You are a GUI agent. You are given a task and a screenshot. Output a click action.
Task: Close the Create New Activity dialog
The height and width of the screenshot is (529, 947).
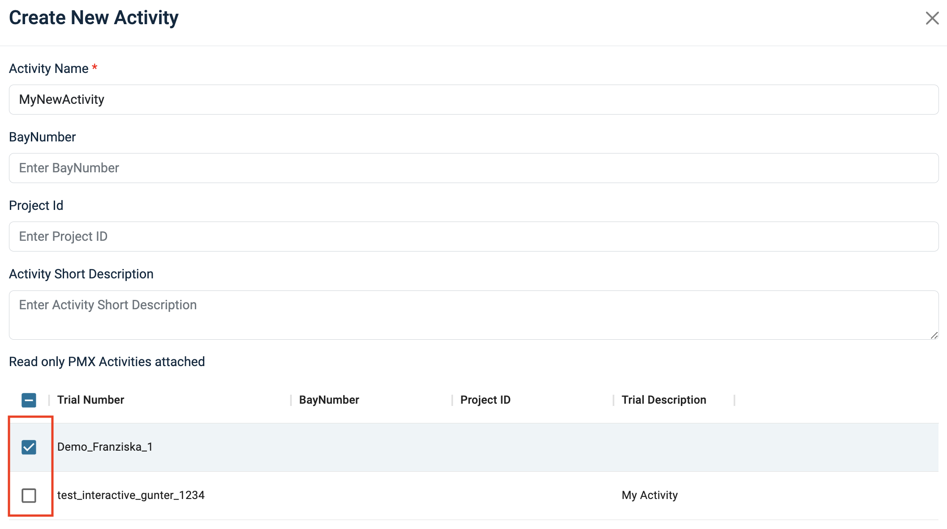click(x=932, y=18)
